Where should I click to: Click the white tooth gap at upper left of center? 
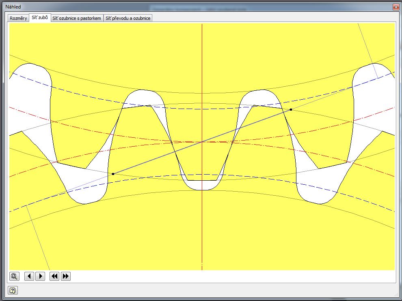(x=142, y=98)
